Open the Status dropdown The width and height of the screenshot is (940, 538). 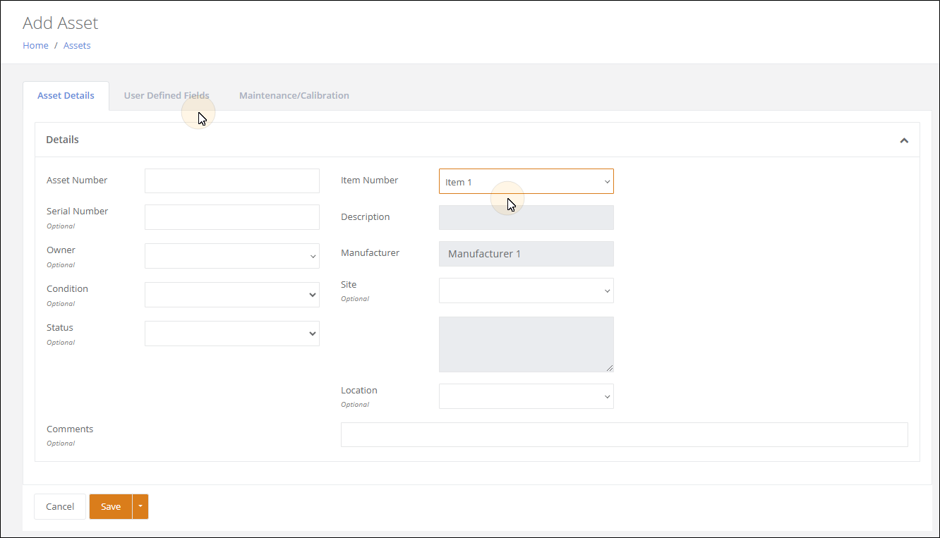tap(232, 334)
